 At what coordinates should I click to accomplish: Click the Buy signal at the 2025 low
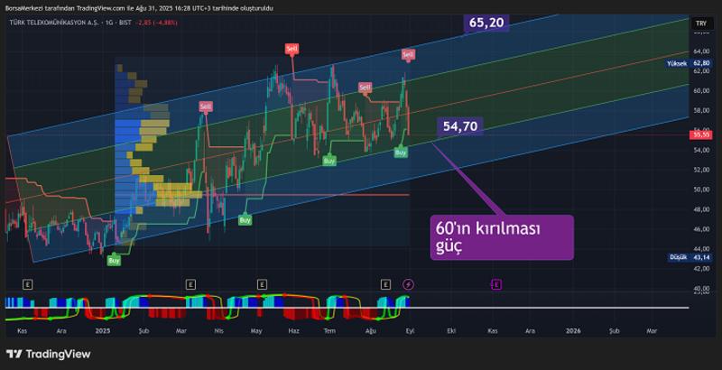[x=114, y=261]
